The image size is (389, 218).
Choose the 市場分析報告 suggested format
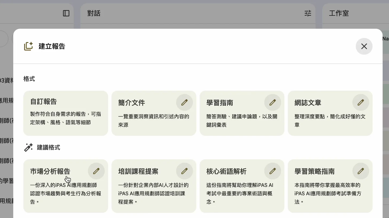point(66,186)
